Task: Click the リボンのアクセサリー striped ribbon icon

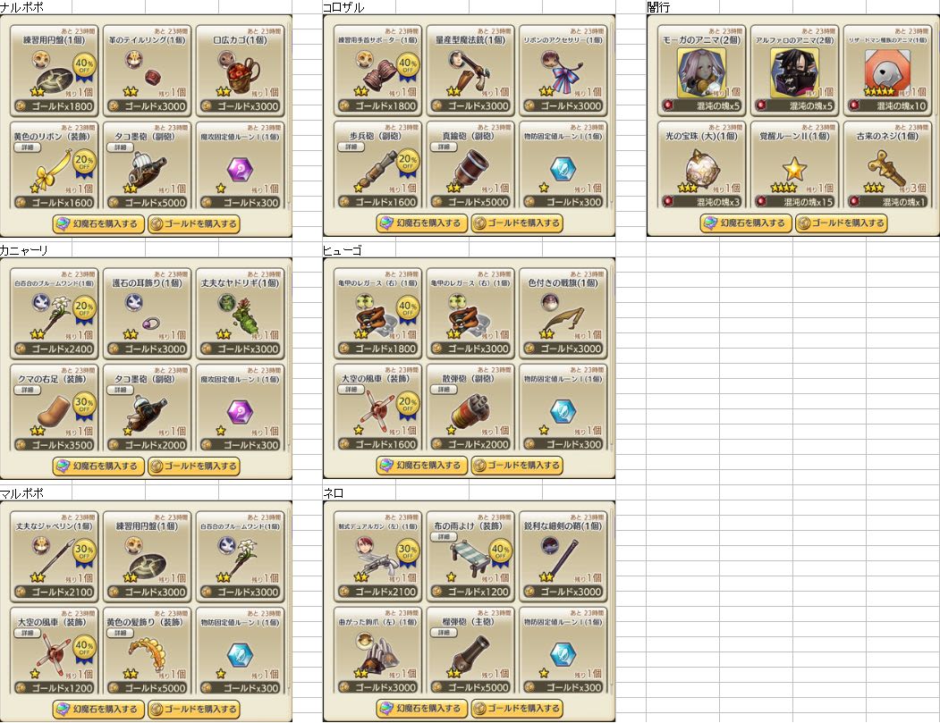Action: (x=563, y=73)
